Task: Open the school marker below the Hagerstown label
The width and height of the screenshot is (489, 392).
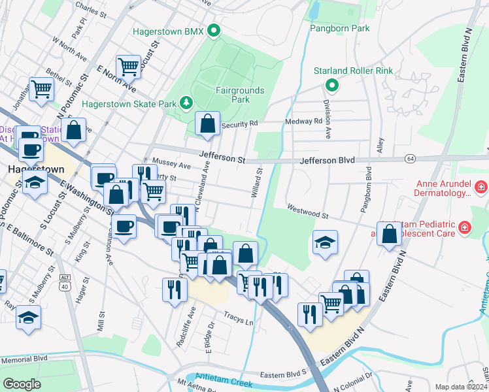Action: click(x=35, y=184)
